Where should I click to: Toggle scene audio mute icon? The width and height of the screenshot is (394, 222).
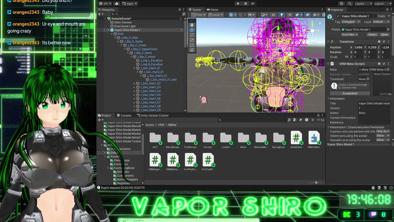[x=289, y=15]
